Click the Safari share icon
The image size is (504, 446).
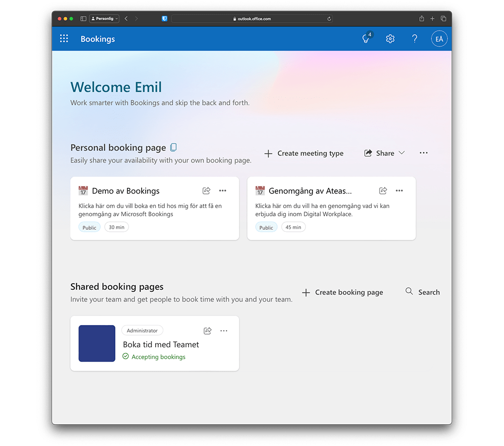[x=421, y=19]
